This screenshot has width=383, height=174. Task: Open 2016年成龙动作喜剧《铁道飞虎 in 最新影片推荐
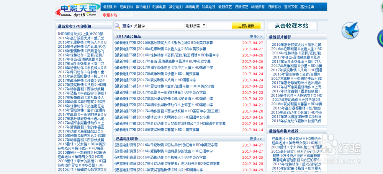[x=297, y=121]
